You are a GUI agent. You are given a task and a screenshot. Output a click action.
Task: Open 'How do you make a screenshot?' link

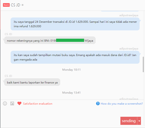[x=122, y=104]
